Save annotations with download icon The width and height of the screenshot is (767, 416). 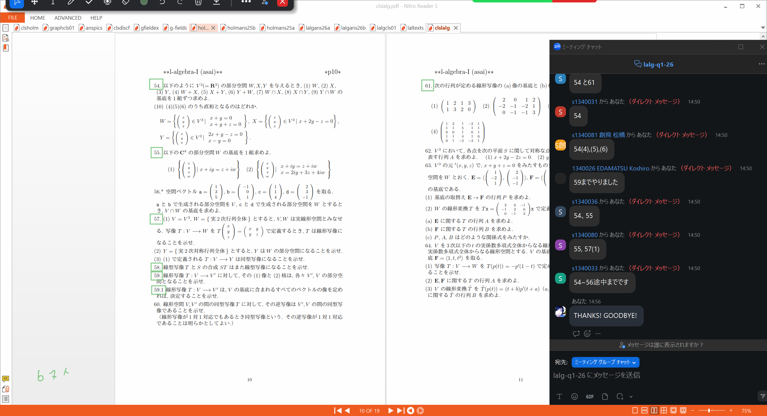coord(217,2)
